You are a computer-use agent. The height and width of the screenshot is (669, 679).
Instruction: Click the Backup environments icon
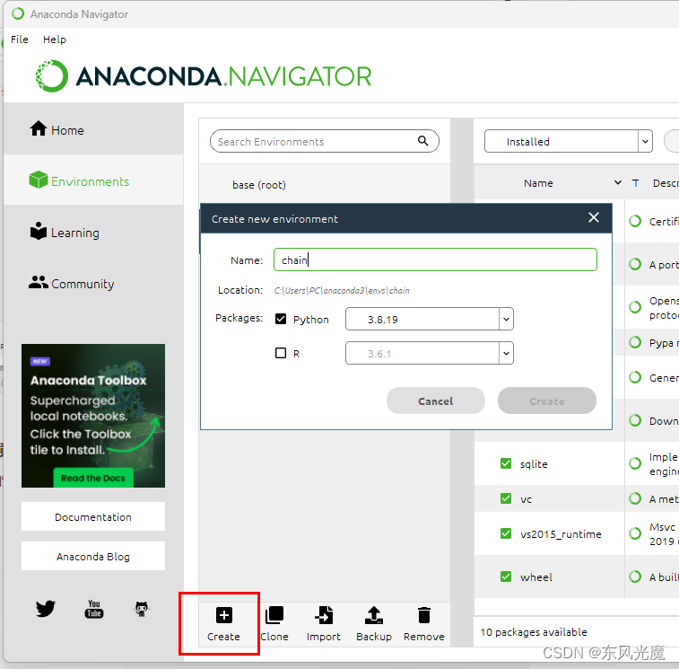pyautogui.click(x=374, y=615)
